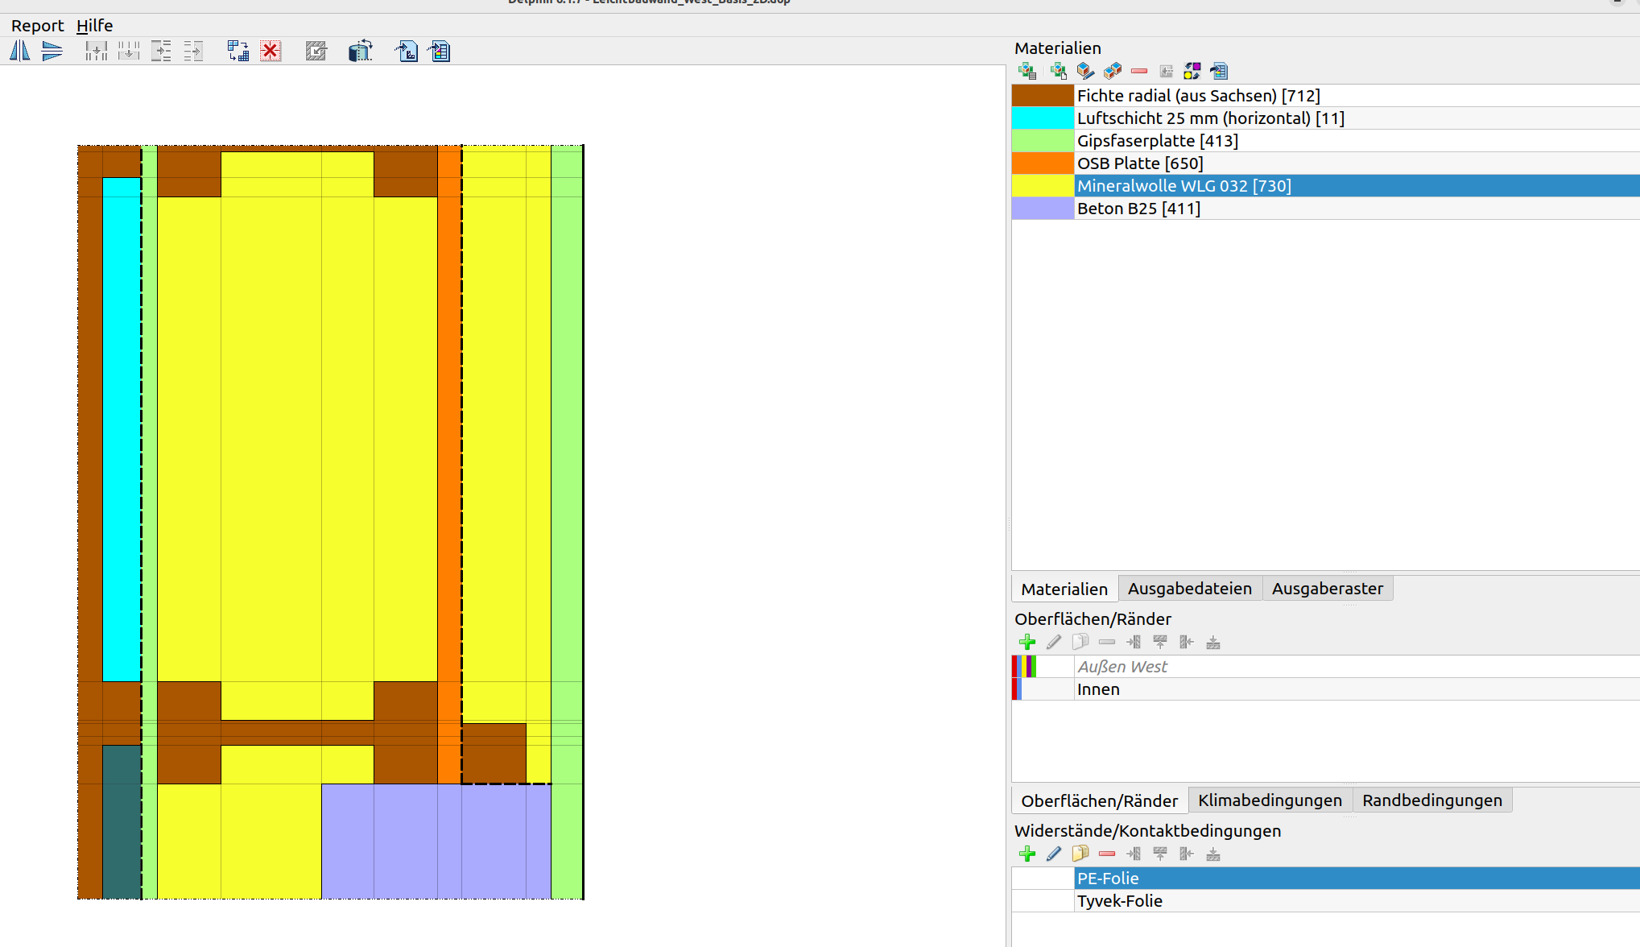
Task: Click the cyan air layer cell in construction
Action: coord(122,429)
